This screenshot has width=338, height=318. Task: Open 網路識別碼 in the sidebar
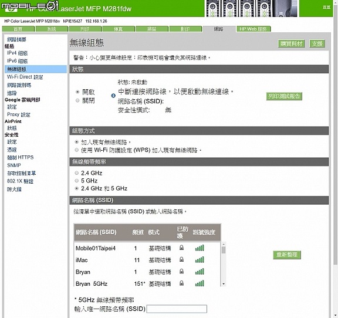click(19, 85)
